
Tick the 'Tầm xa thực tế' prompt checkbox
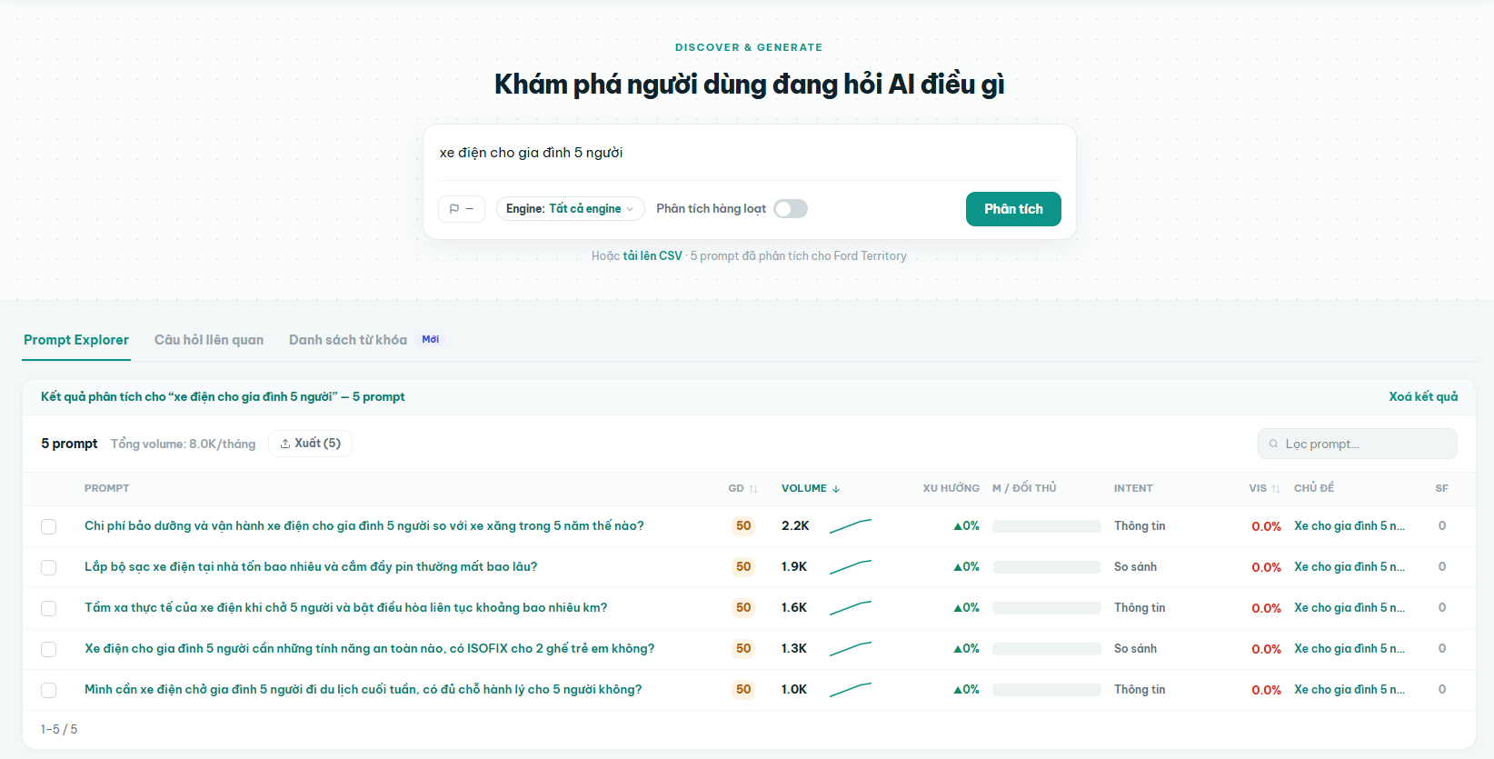click(49, 608)
